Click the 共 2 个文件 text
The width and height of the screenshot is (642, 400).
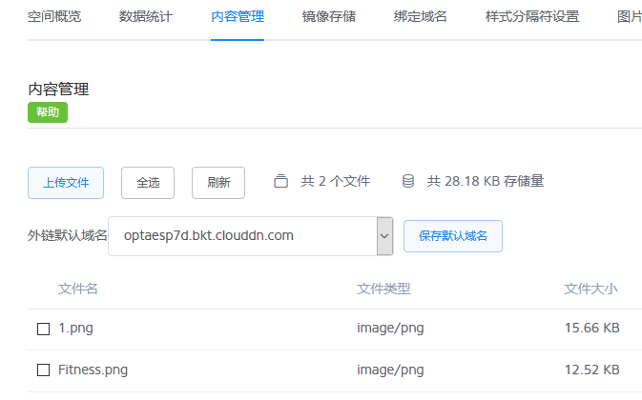[x=336, y=181]
